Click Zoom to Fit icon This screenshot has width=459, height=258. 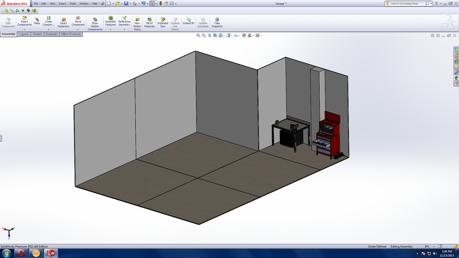click(x=198, y=36)
